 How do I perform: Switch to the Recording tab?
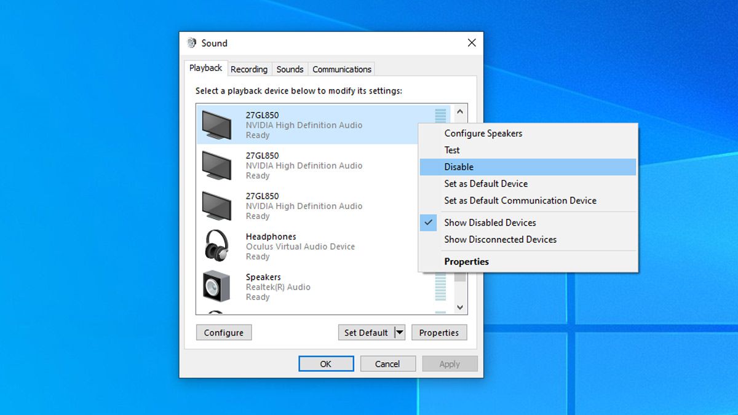[249, 69]
